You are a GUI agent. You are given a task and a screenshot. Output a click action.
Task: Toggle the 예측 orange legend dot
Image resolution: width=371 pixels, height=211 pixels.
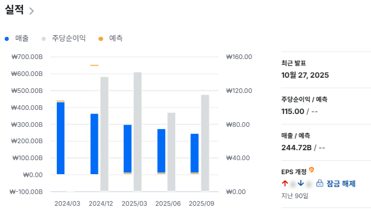101,39
